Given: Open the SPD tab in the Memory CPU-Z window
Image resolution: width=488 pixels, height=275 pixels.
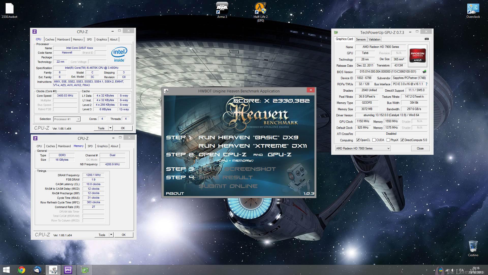Looking at the screenshot, I should [x=90, y=146].
